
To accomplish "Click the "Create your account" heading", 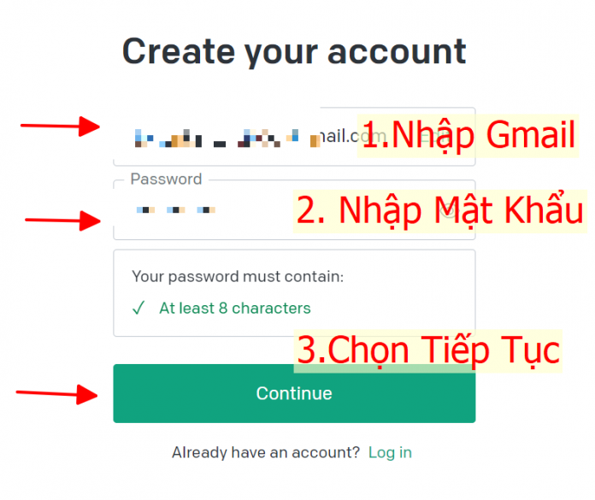I will 294,51.
